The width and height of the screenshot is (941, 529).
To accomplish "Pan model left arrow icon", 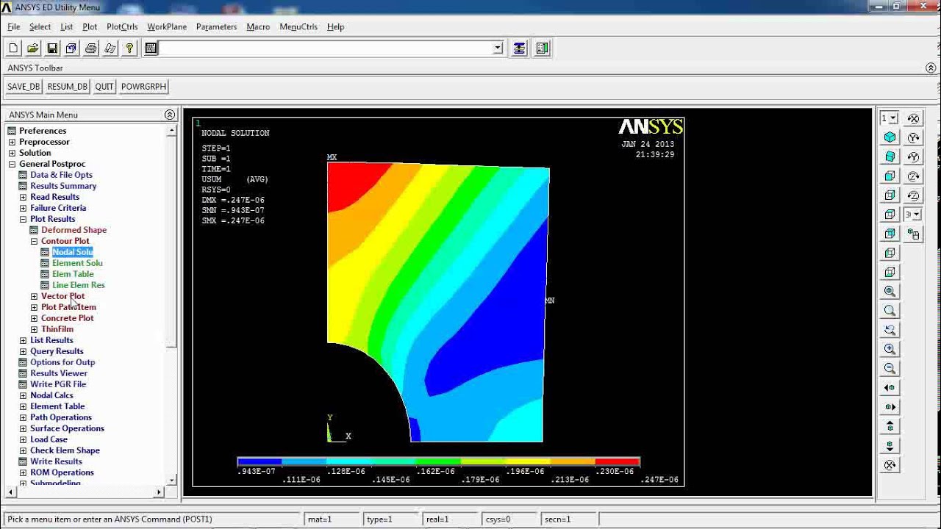I will pos(890,387).
